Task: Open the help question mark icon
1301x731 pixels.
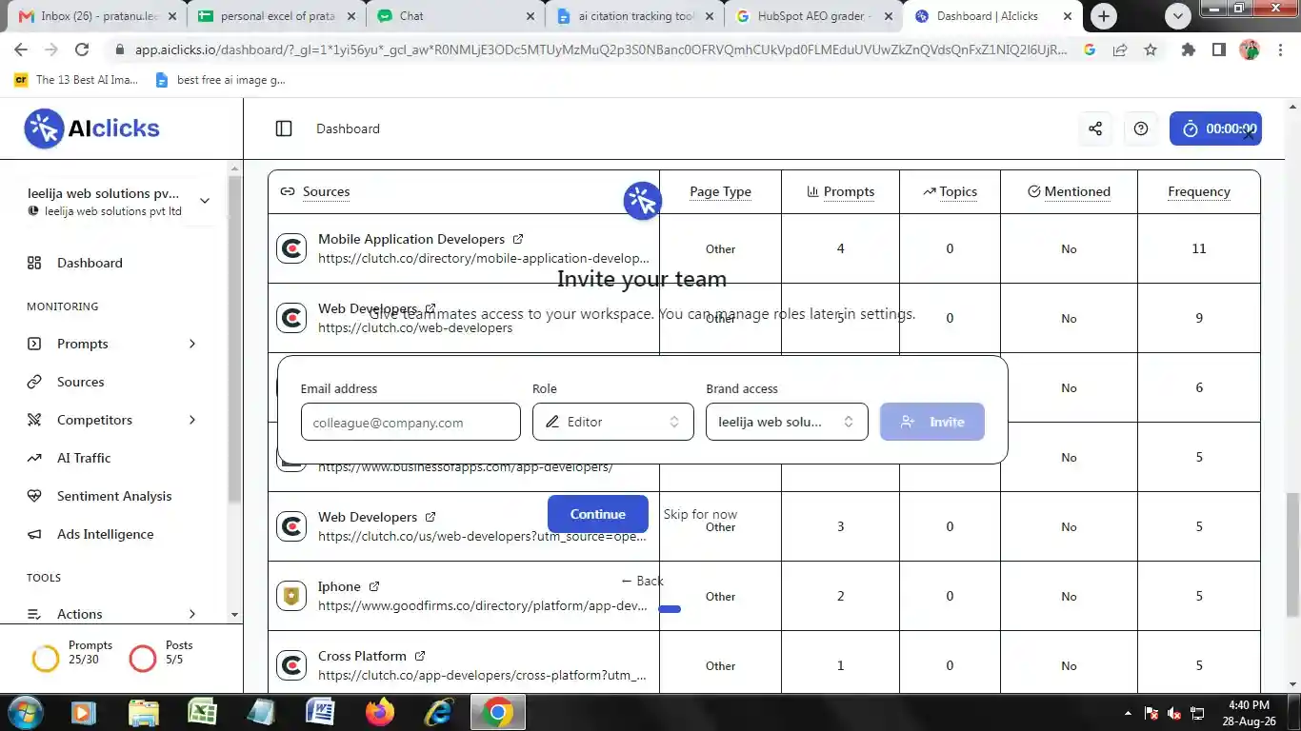Action: [x=1141, y=128]
